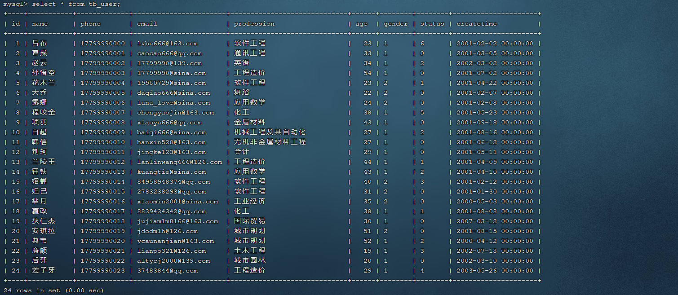Select the name cell 狄仁杰
Screen dimensions: 678x295
tap(44, 221)
